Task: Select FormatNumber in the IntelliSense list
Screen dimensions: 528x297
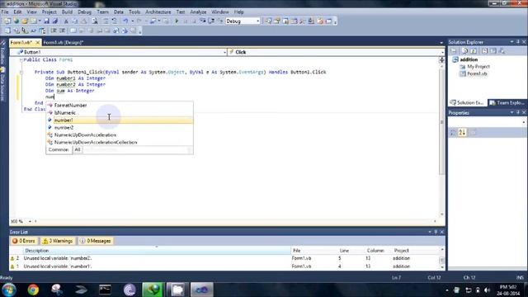Action: [120, 106]
